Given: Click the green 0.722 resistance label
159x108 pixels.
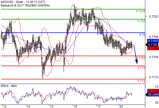Looking at the screenshot, I should coord(141,21).
